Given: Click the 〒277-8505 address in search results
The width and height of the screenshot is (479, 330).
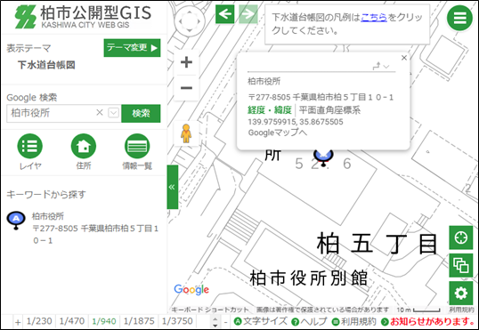Looking at the screenshot, I should (x=95, y=235).
